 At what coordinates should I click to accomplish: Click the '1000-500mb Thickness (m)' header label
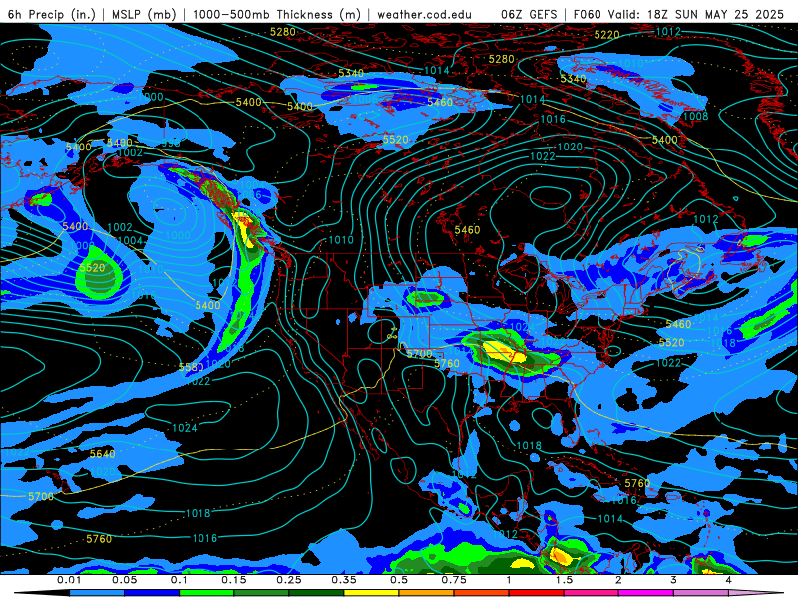point(276,14)
